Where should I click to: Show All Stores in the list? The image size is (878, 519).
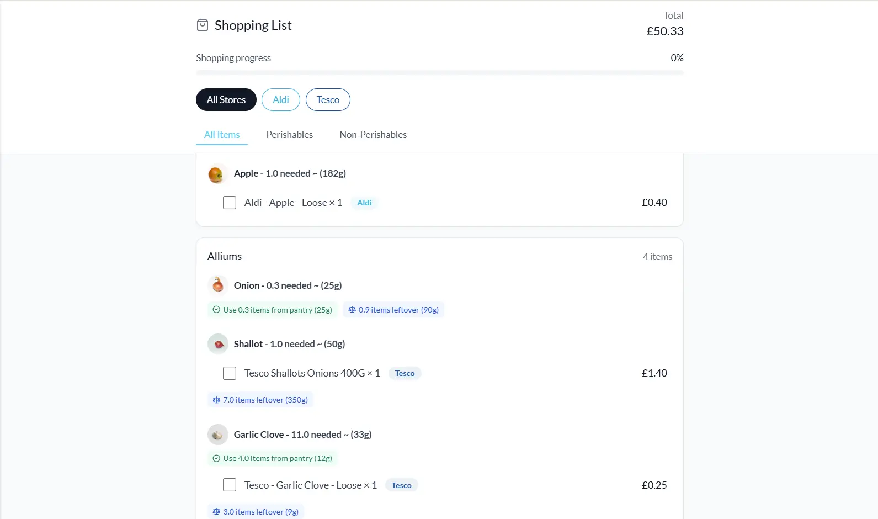[226, 100]
